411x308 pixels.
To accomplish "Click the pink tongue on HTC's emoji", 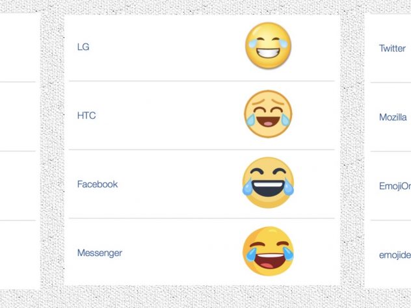I will pos(268,123).
